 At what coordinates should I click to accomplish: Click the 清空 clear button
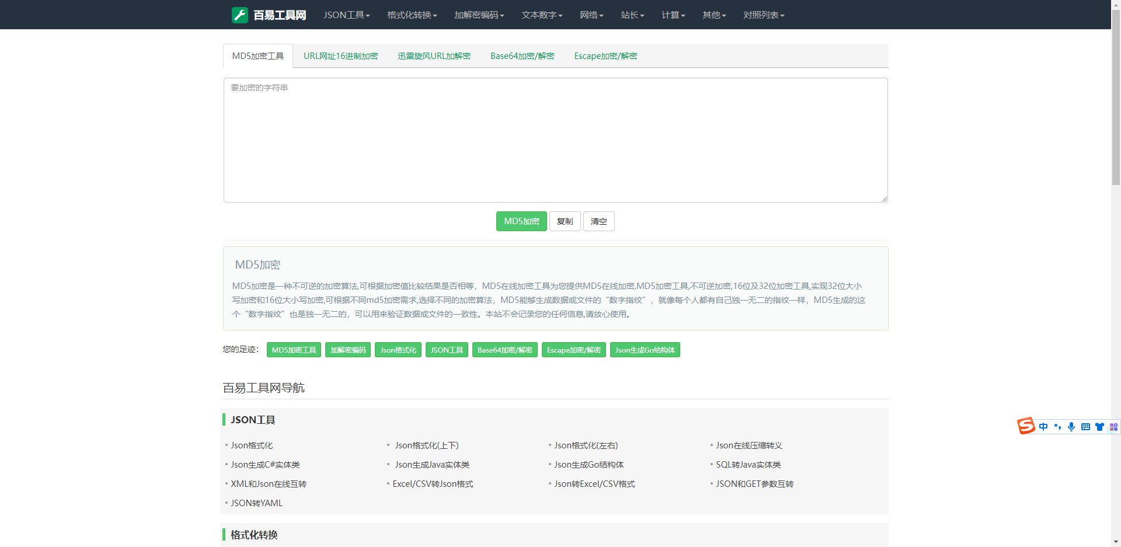point(598,221)
